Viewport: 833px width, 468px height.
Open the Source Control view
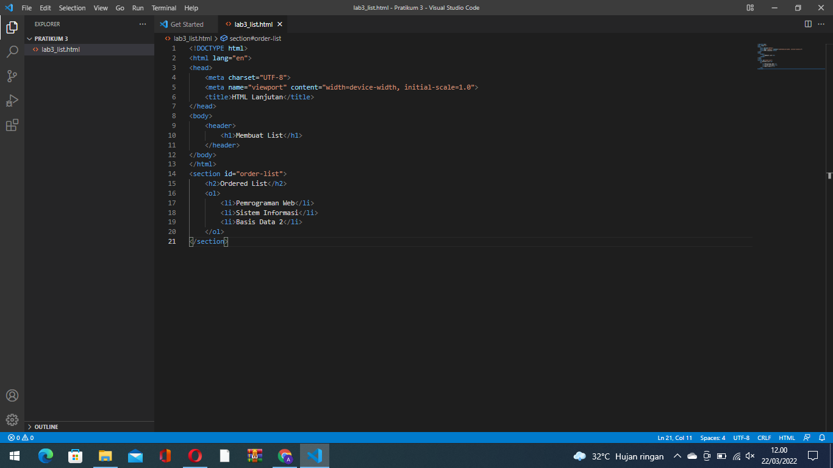(12, 76)
